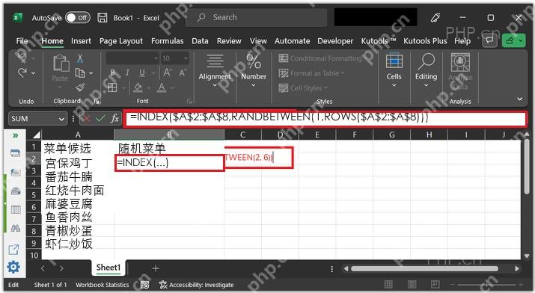Toggle Bold formatting
535x293 pixels.
[113, 73]
